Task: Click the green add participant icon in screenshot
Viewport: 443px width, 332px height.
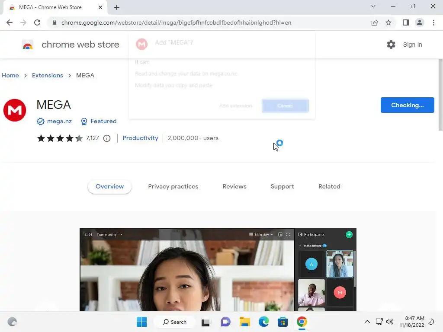Action: click(x=349, y=235)
